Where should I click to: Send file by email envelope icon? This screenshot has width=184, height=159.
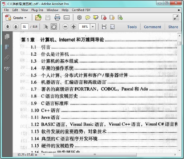[67, 18]
